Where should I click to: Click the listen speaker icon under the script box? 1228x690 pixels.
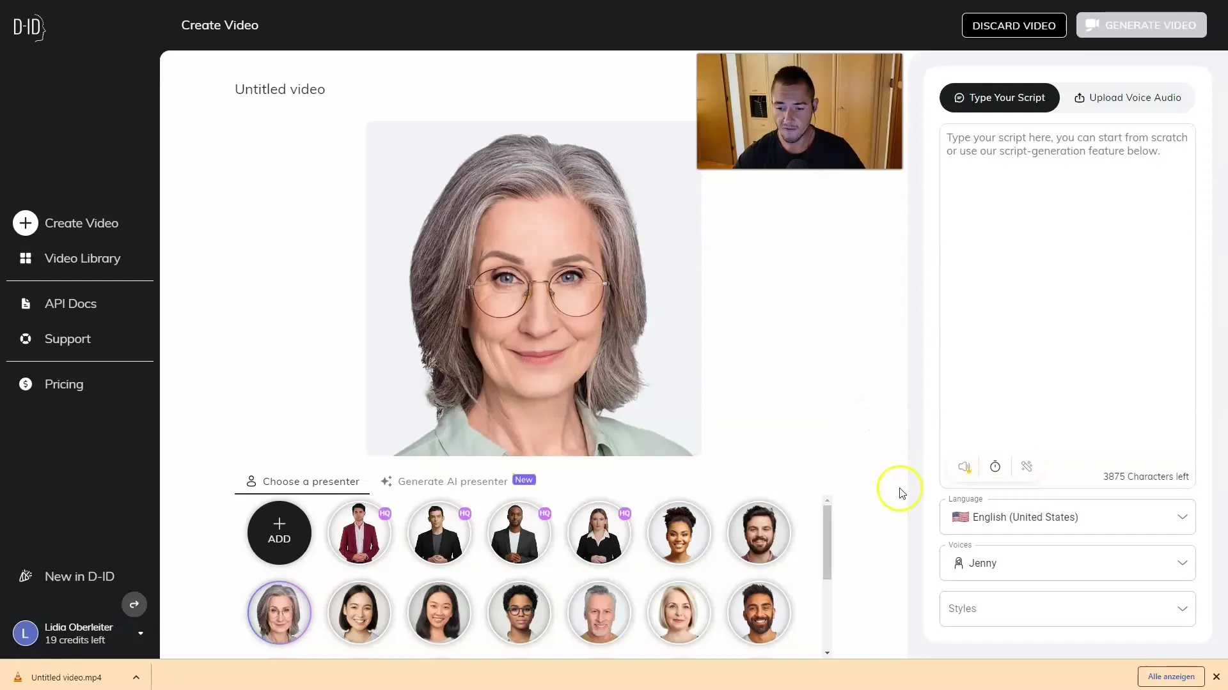[964, 466]
